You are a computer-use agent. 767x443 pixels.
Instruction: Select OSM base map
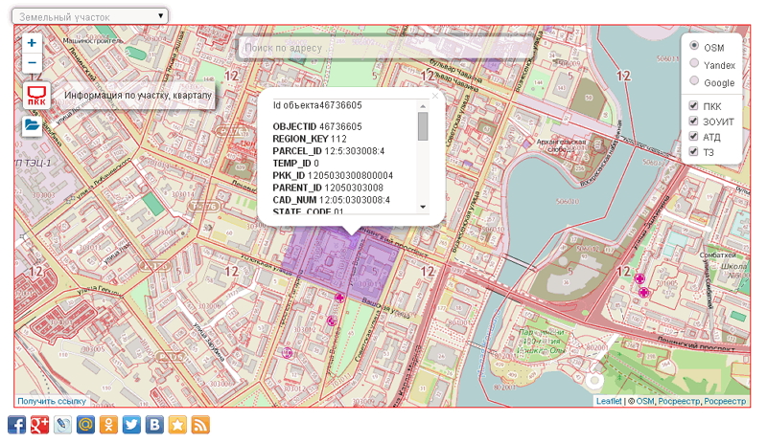[x=694, y=45]
